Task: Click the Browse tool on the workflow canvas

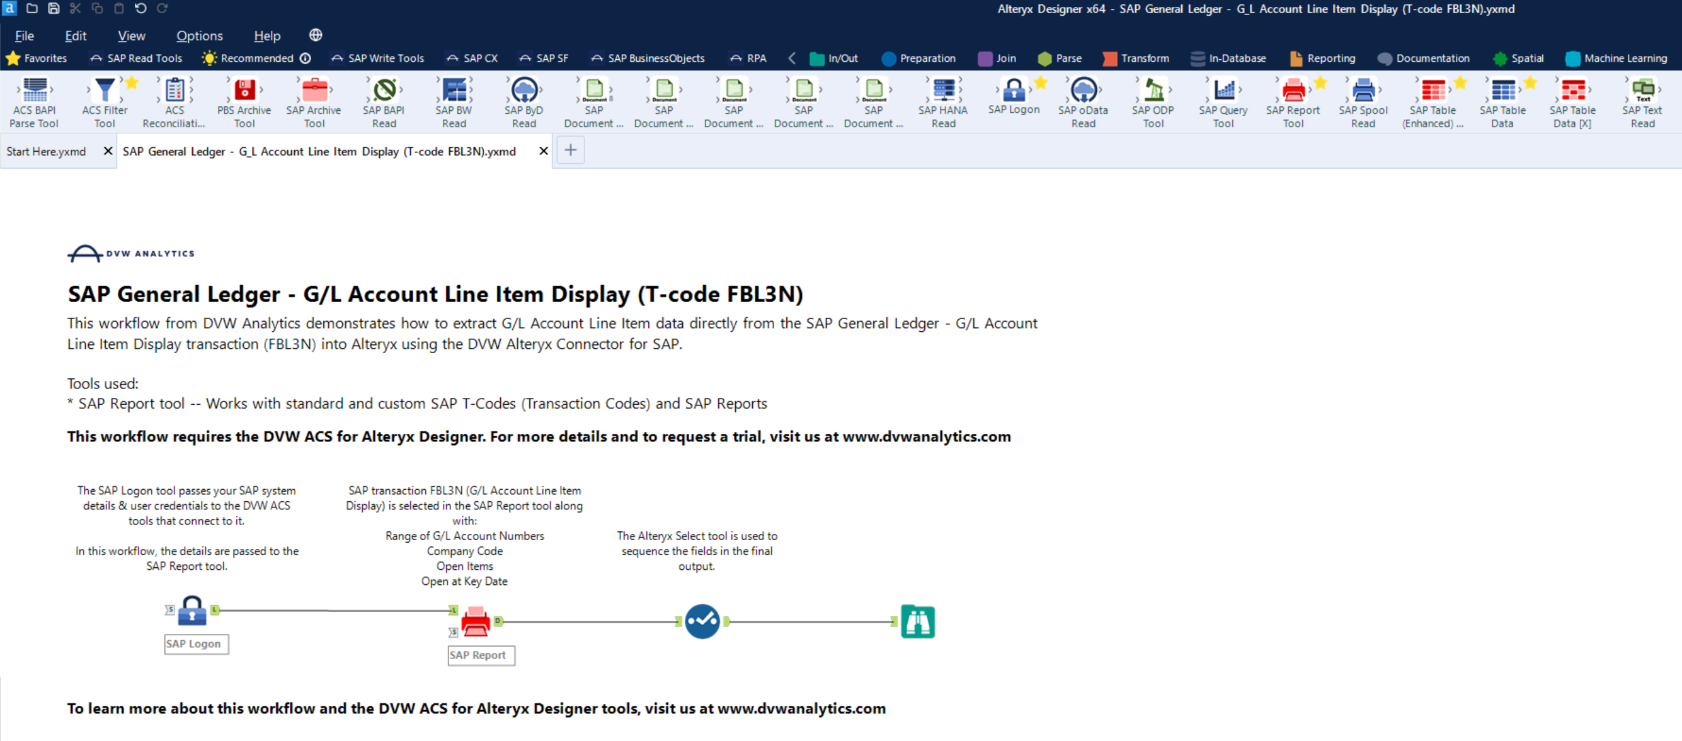Action: [917, 621]
